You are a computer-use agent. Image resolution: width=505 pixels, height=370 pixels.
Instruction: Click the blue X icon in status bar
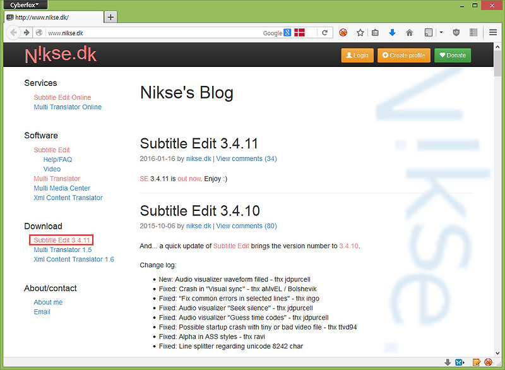coord(460,362)
